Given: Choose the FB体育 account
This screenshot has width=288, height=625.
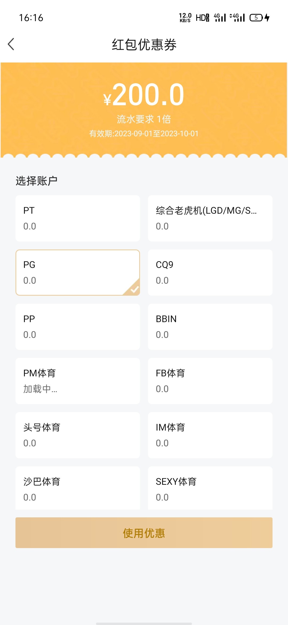Looking at the screenshot, I should point(210,381).
